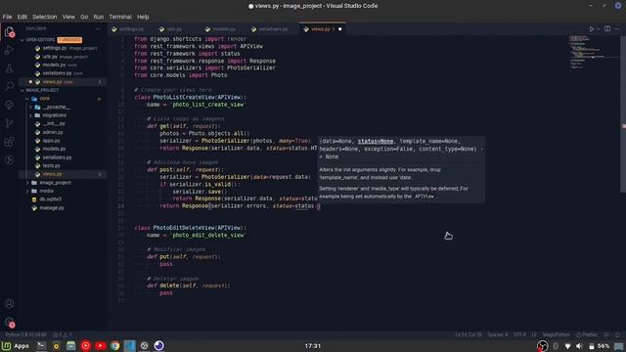Expand the migrations folder

coord(30,115)
